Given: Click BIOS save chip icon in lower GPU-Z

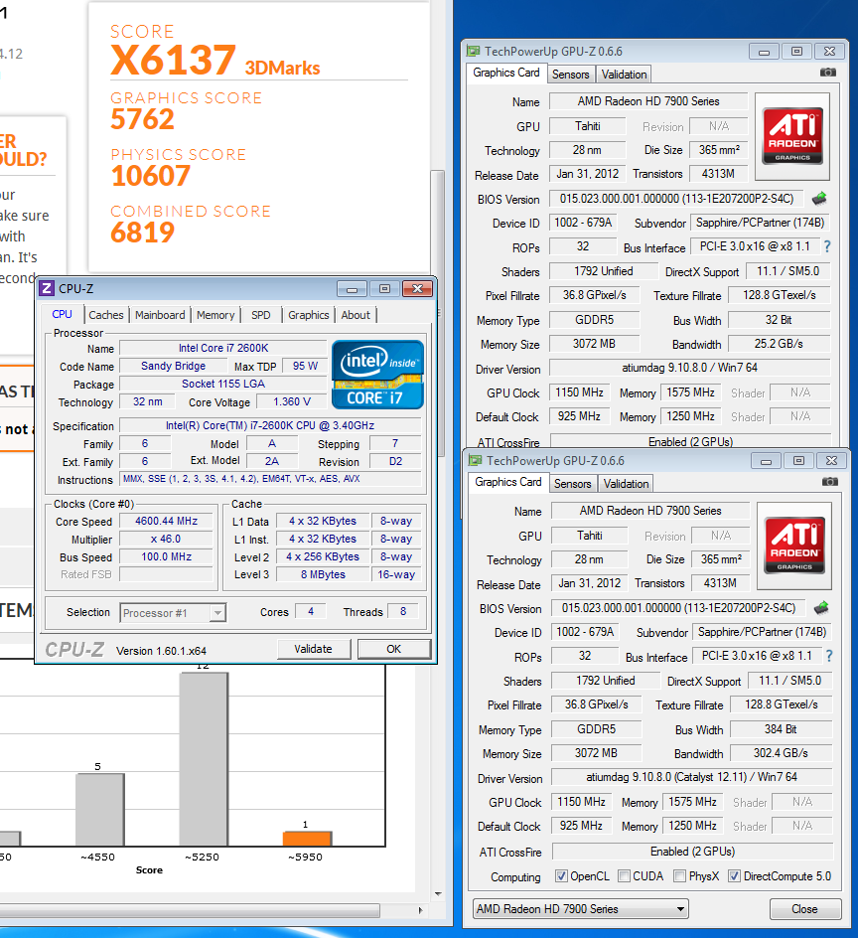Looking at the screenshot, I should click(821, 608).
